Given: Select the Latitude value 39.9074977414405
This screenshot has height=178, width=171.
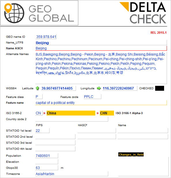Looking at the screenshot, I should (x=57, y=88).
